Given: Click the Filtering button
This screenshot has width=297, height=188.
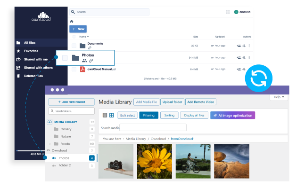Looking at the screenshot, I should coord(148,115).
